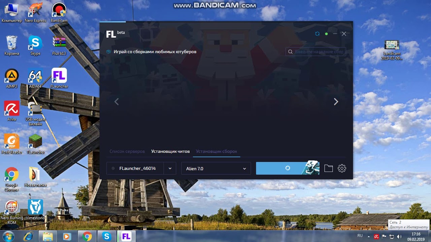Screen dimensions: 431x242
Task: Select the TLauncher desktop icon
Action: coord(35,145)
